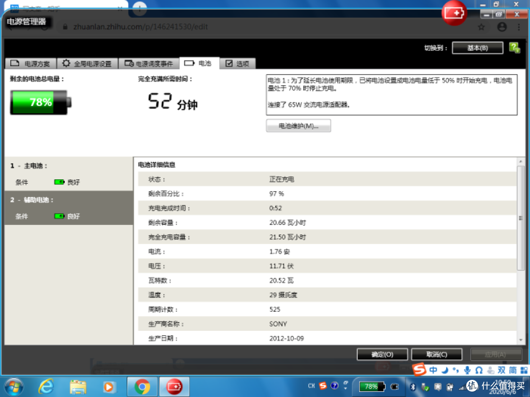Image resolution: width=530 pixels, height=397 pixels.
Task: Click the 生产日期 2012-10-09 row
Action: 327,338
